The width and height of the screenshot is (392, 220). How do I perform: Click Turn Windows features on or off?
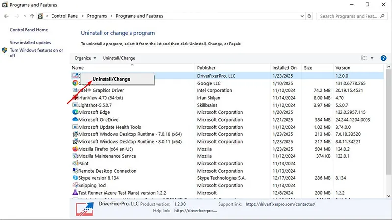click(36, 53)
